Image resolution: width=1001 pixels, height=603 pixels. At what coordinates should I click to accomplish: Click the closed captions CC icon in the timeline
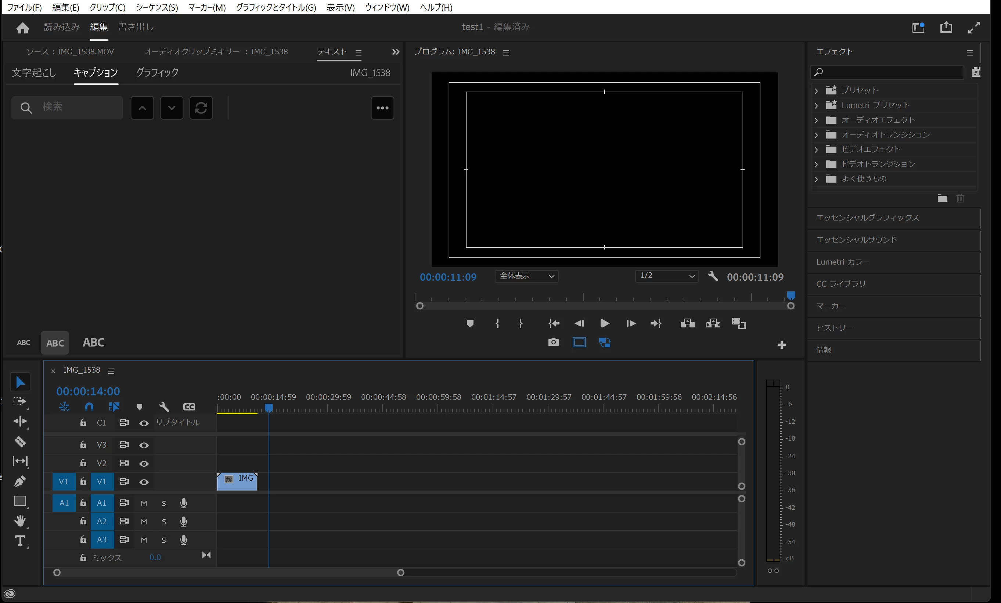point(189,407)
